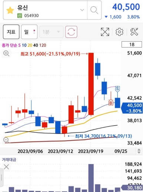This screenshot has width=143, height=192.
Task: Click the refresh chart icon
Action: (71, 32)
